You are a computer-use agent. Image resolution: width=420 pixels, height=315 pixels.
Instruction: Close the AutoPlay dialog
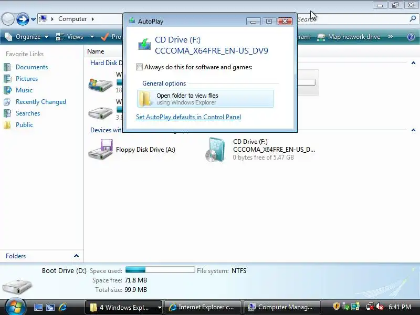coord(285,21)
